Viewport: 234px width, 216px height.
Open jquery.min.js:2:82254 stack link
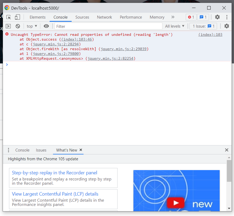tap(110, 59)
